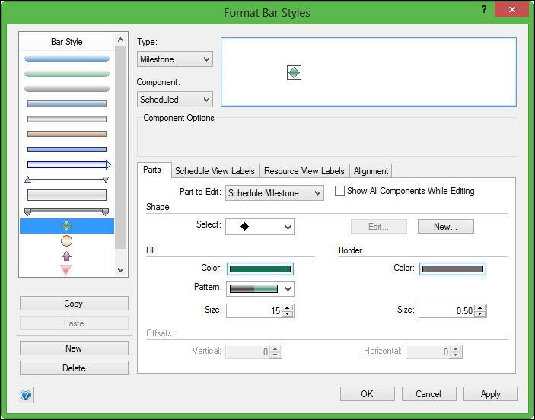Select the blue rounded bar style
The image size is (535, 420).
(67, 58)
